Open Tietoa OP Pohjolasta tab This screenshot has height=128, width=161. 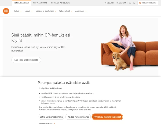coord(60,3)
